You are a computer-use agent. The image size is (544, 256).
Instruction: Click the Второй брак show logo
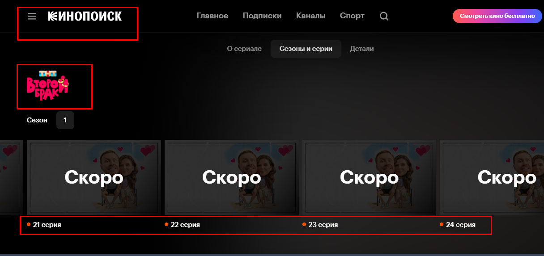click(x=47, y=85)
